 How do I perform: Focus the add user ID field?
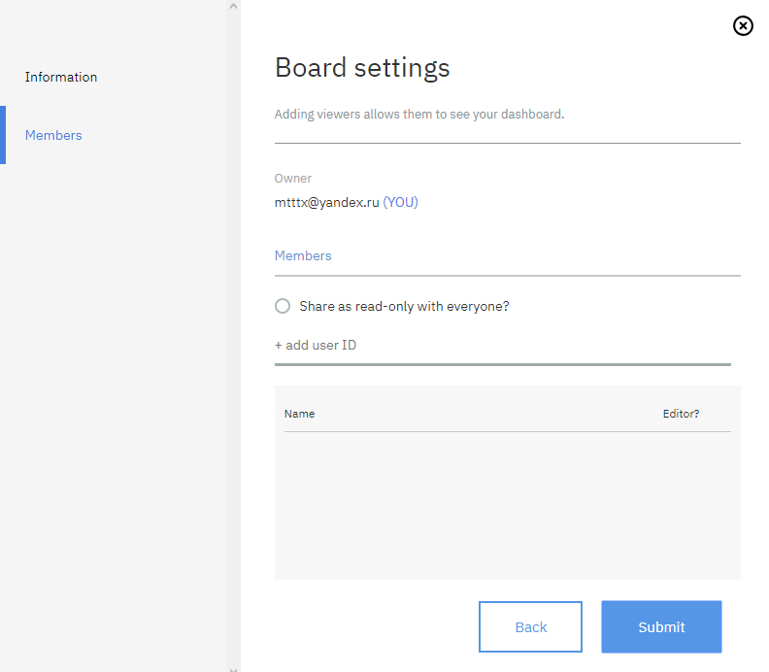[x=502, y=346]
